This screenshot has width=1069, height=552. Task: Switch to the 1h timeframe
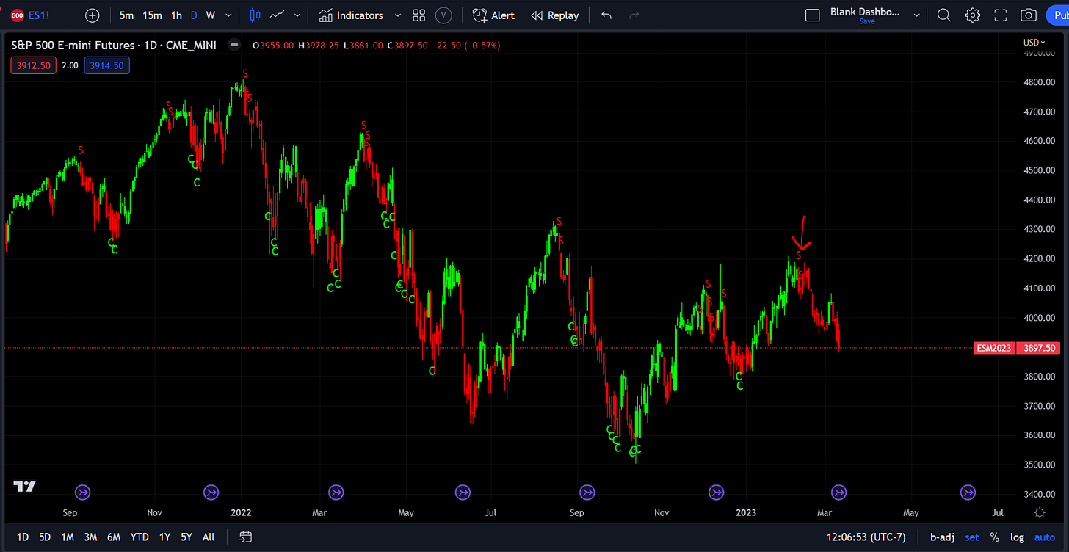tap(176, 15)
